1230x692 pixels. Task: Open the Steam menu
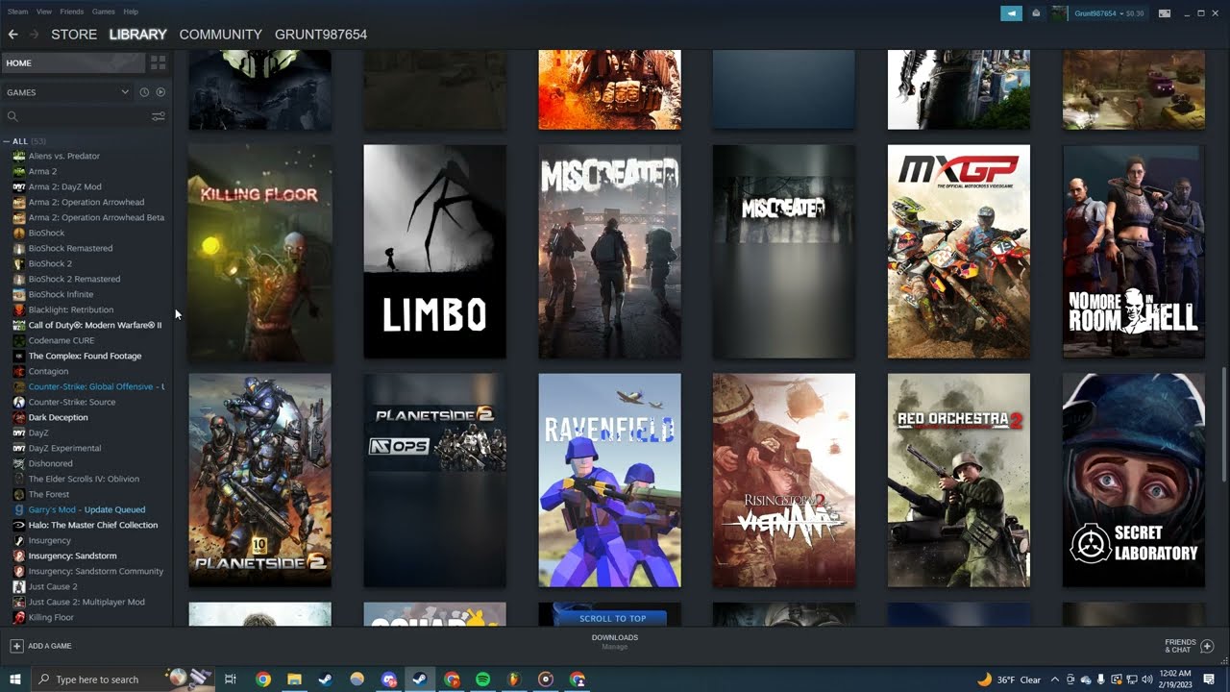17,12
